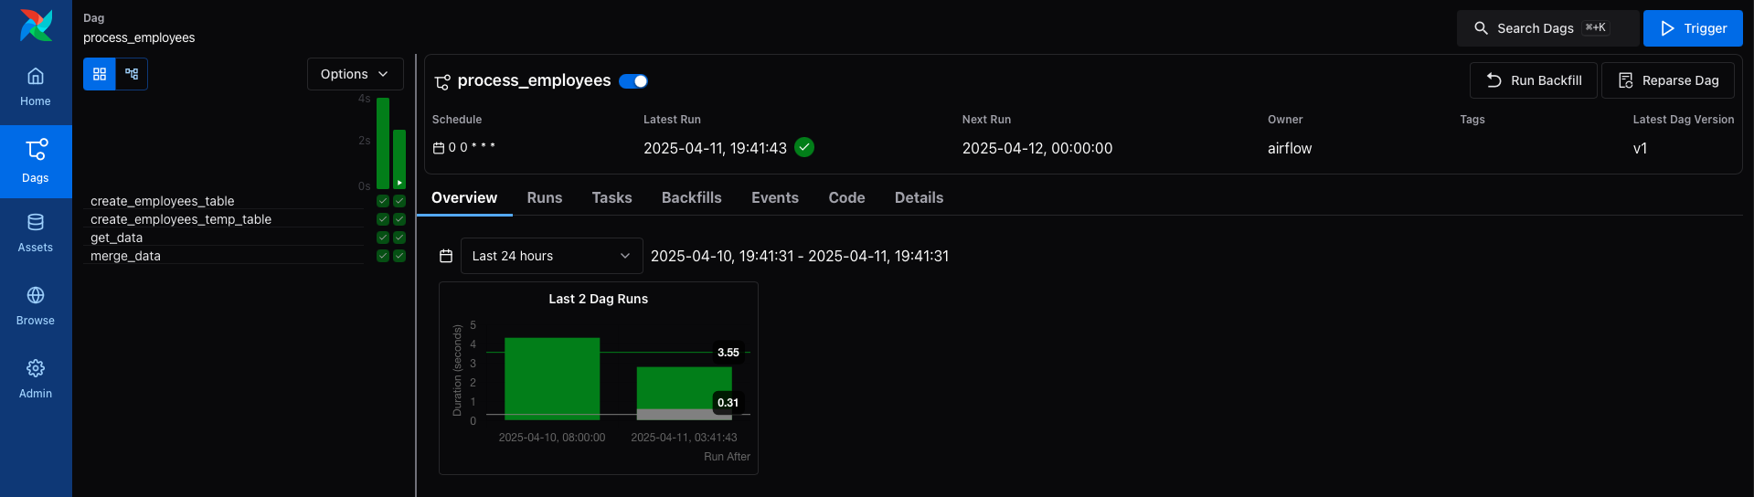Open the Code tab

(846, 197)
